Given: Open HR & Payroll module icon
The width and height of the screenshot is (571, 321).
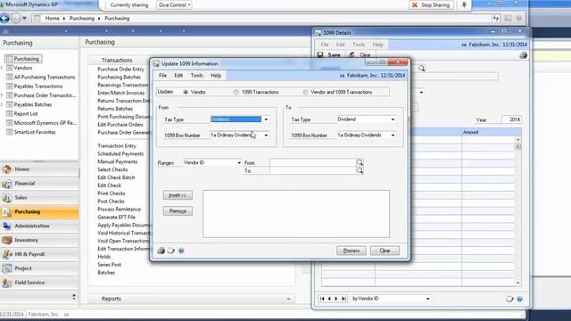Looking at the screenshot, I should click(x=6, y=254).
